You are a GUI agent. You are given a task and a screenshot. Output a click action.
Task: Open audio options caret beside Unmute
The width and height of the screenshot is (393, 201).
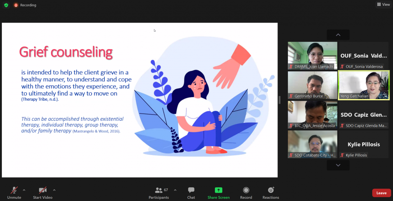pos(24,190)
